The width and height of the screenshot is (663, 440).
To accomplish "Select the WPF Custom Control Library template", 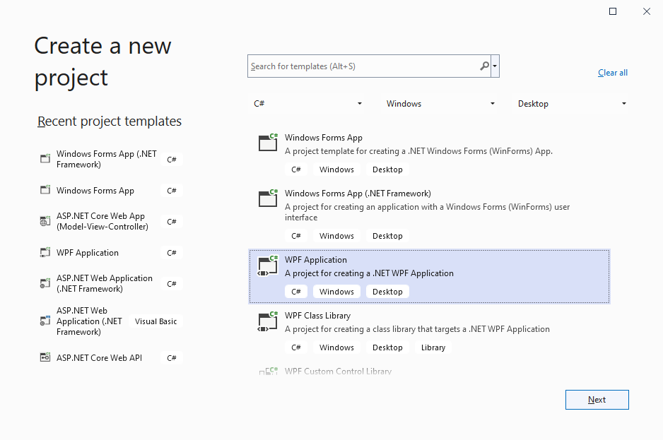I will pyautogui.click(x=338, y=371).
